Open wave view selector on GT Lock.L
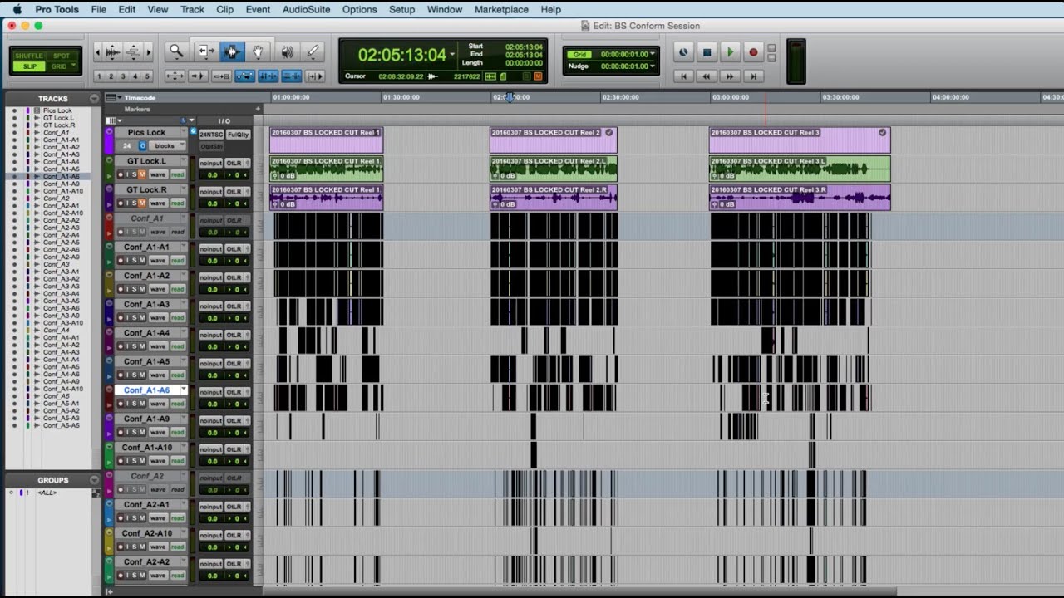The height and width of the screenshot is (598, 1064). click(x=158, y=174)
